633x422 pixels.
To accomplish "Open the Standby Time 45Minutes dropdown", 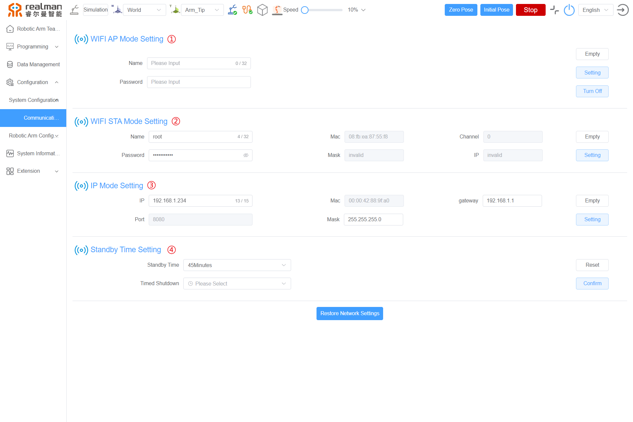I will pyautogui.click(x=237, y=265).
